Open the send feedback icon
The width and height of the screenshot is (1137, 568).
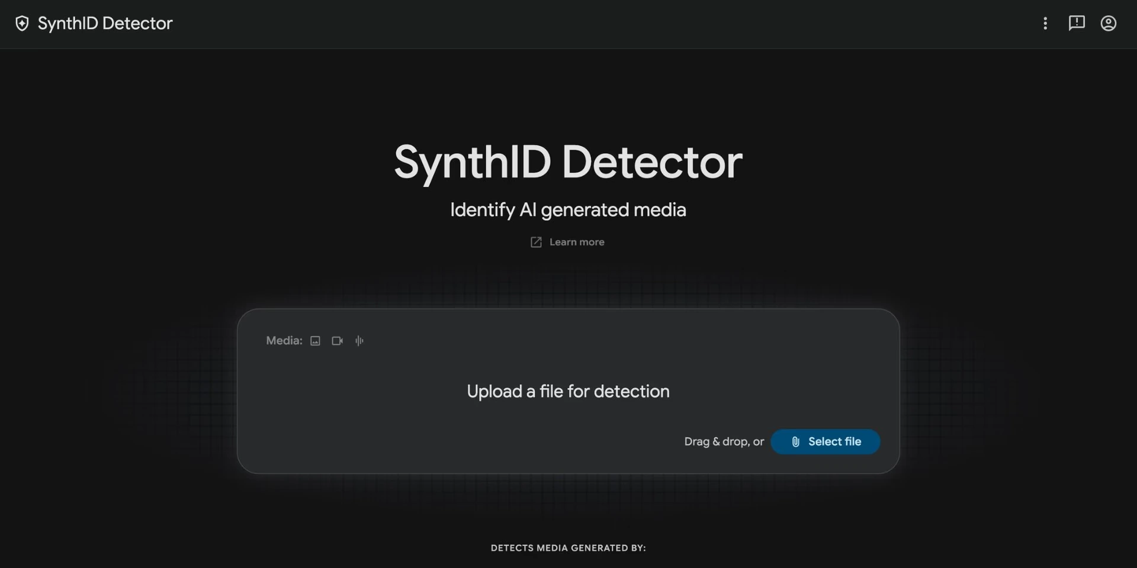1077,23
